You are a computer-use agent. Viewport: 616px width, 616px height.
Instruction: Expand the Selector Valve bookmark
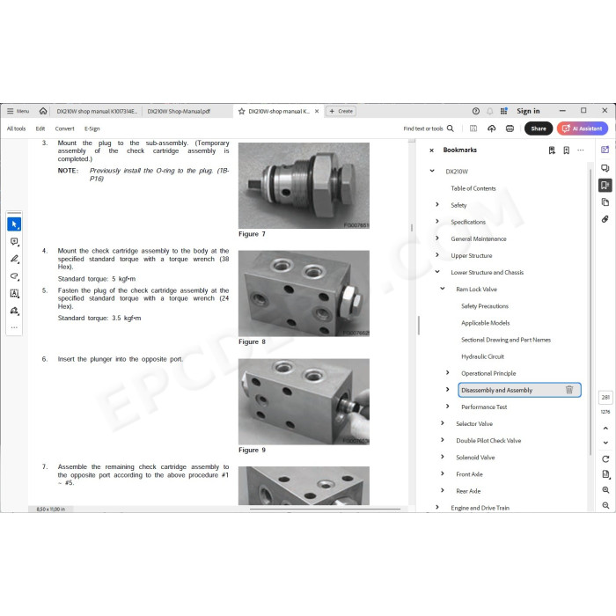pos(443,423)
